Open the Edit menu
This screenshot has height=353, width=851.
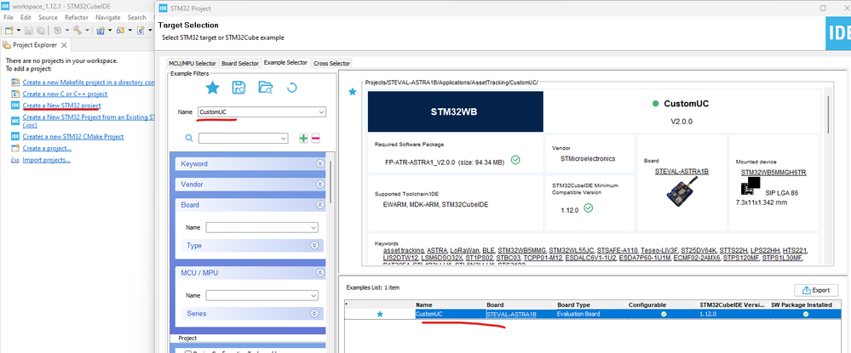(x=26, y=17)
